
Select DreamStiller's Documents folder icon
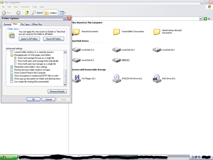[116, 32]
